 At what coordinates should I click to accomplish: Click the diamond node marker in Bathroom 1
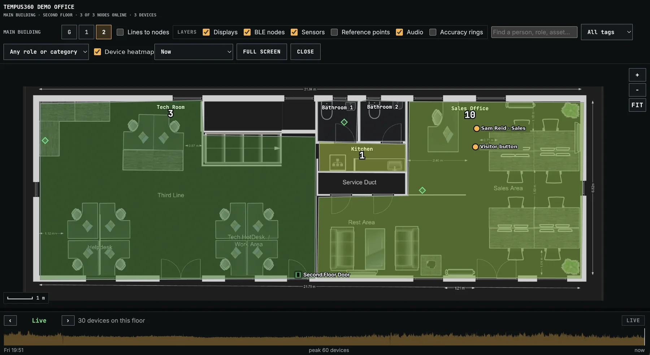click(x=344, y=122)
